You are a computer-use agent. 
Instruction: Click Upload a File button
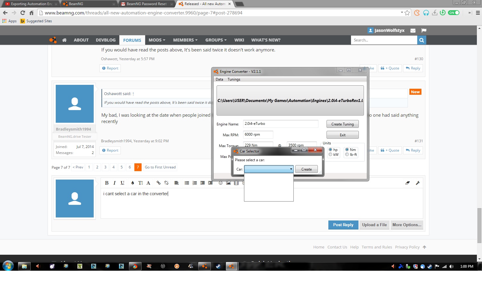click(374, 225)
